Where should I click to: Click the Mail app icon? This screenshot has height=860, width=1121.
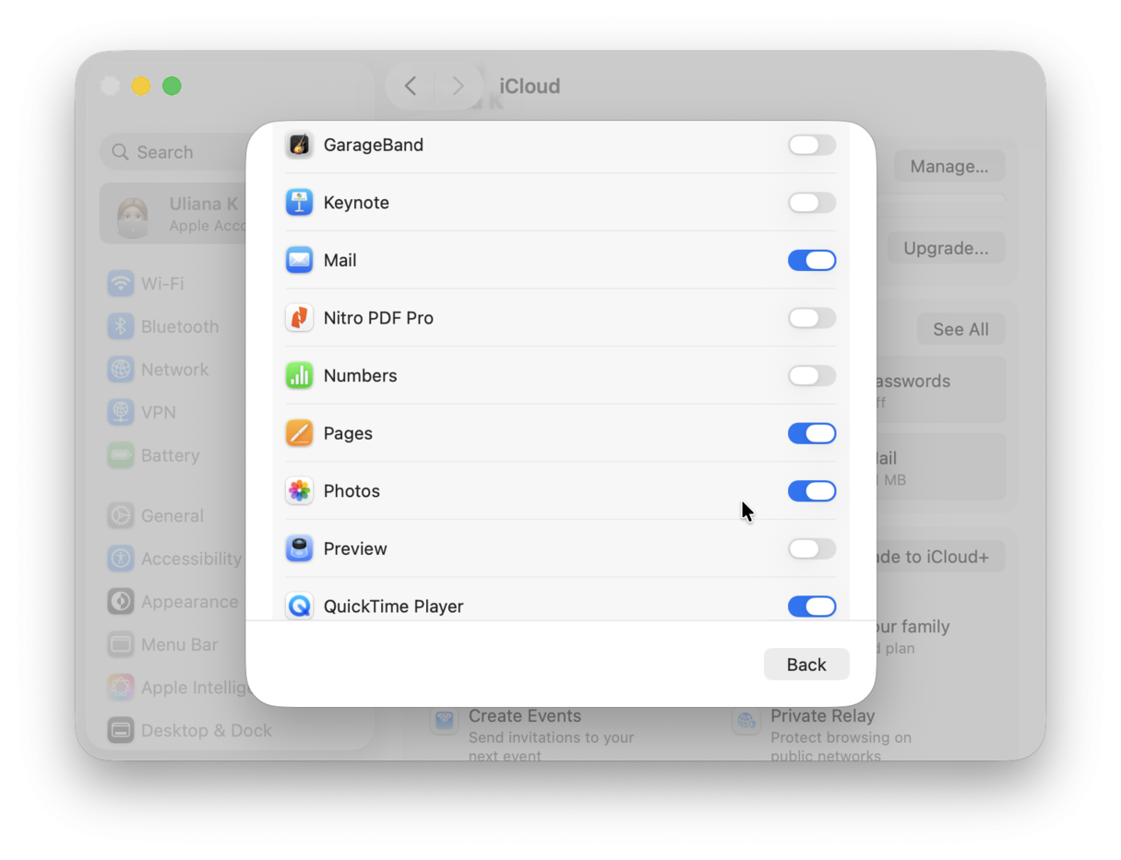point(299,260)
